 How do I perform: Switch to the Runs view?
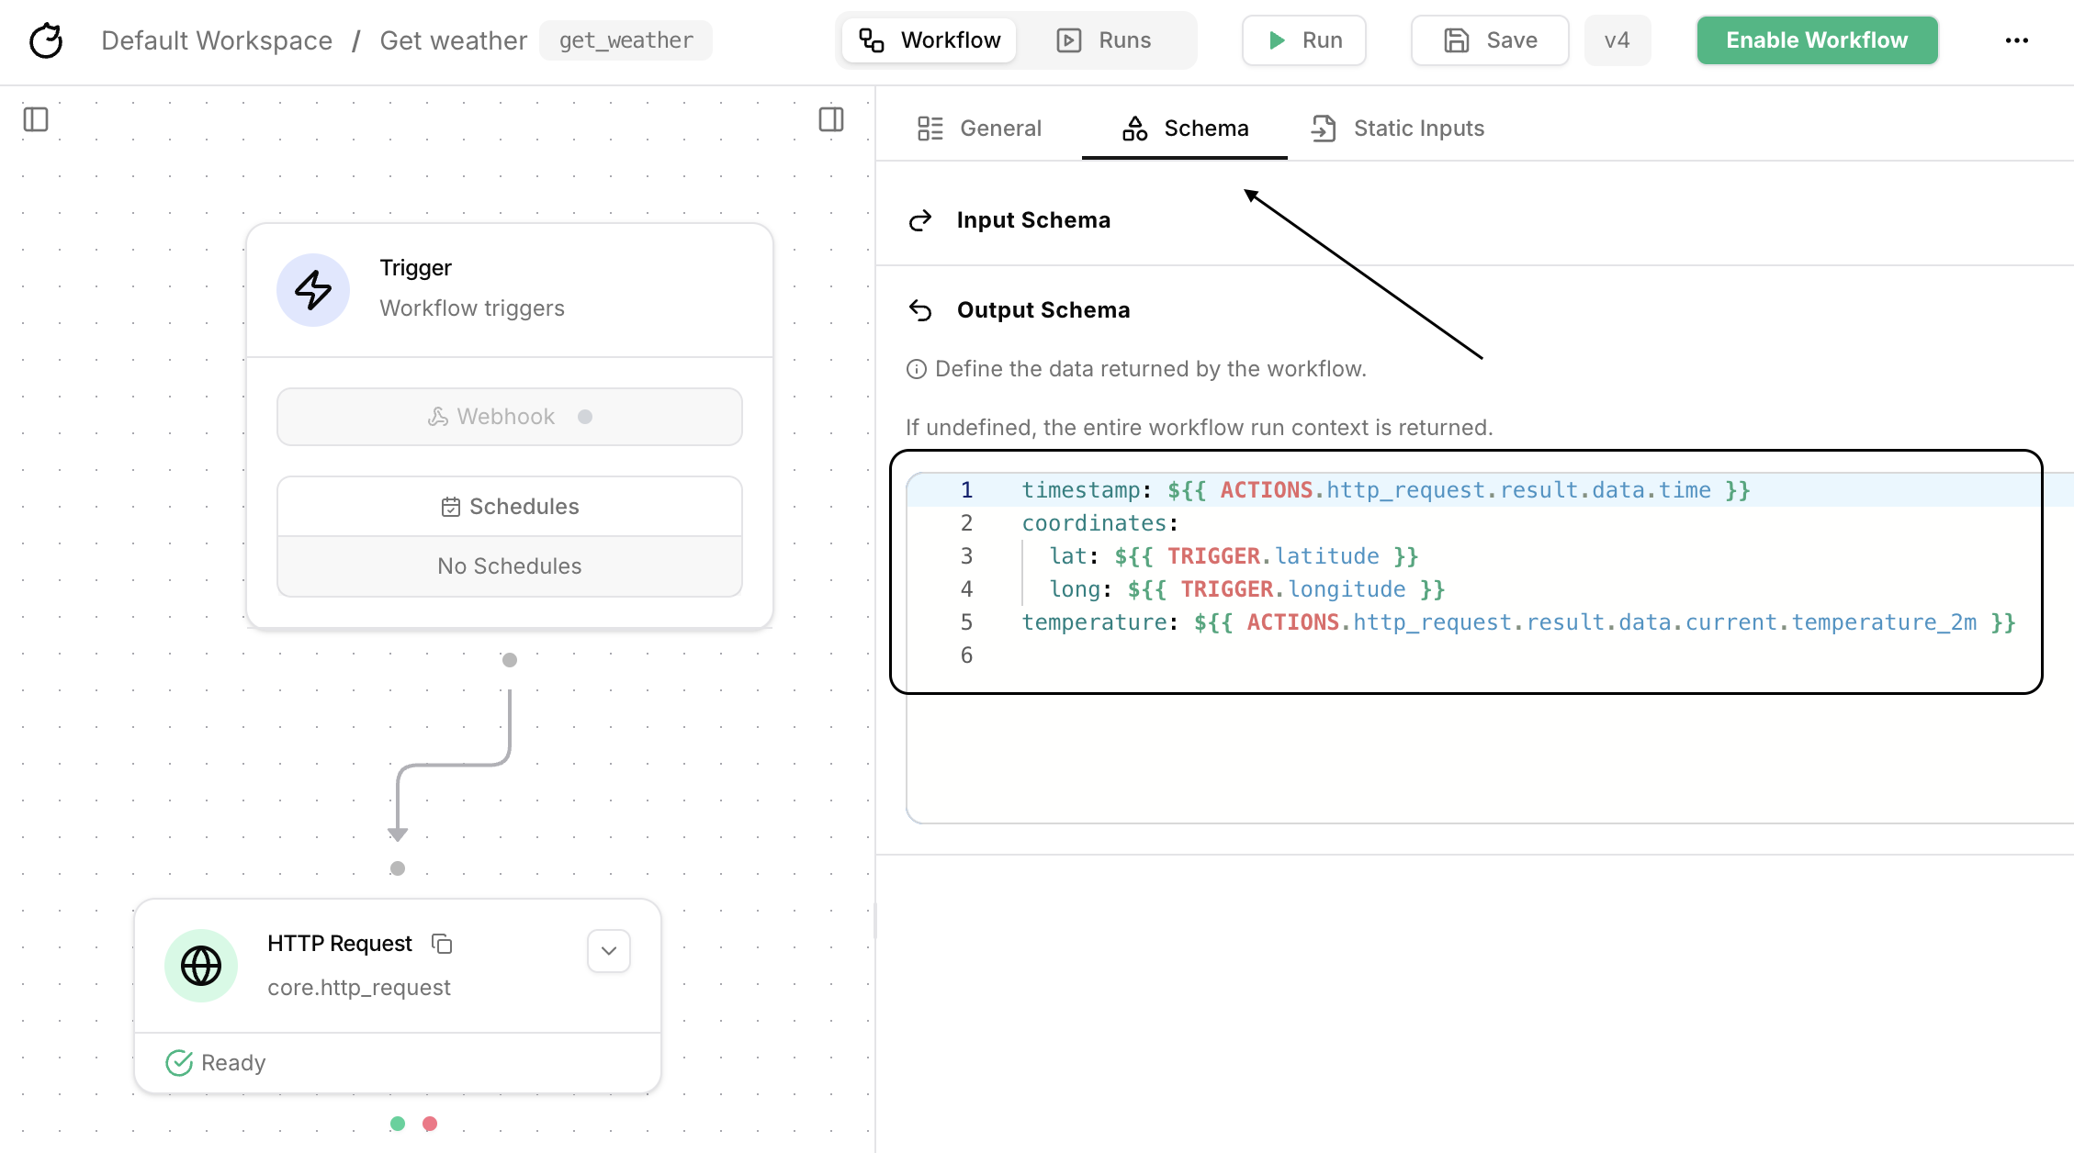coord(1105,40)
